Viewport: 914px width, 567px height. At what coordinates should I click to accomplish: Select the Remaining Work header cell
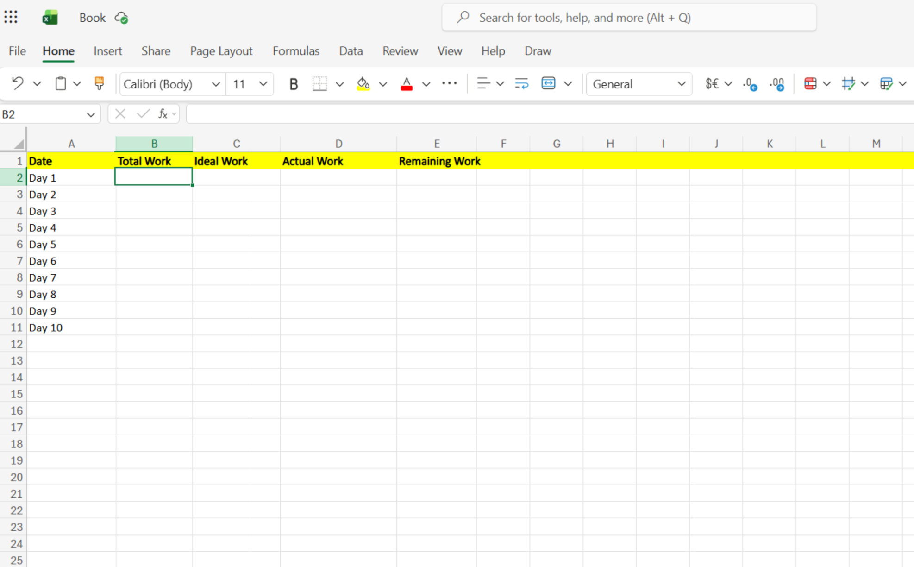[x=437, y=161]
